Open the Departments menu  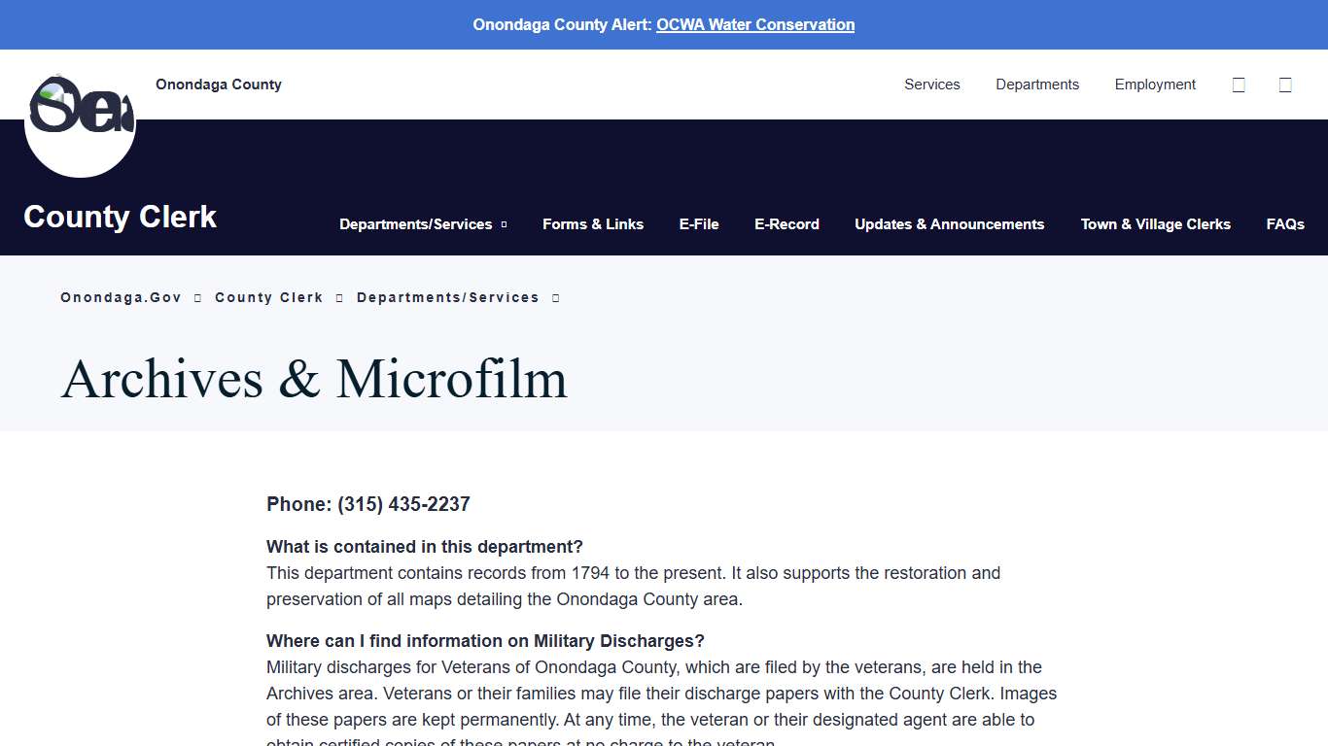(1036, 85)
